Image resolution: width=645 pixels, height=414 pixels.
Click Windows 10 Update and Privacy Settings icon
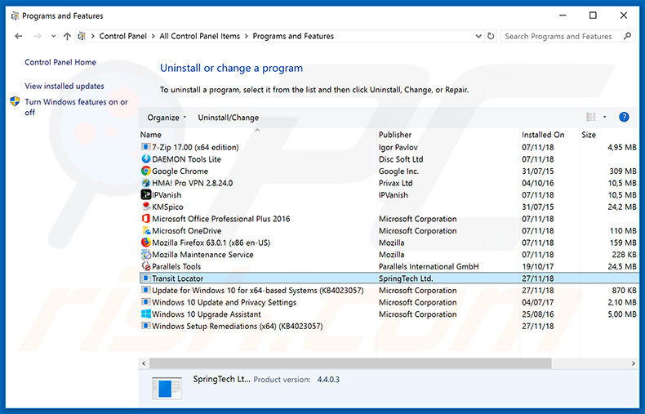point(145,302)
